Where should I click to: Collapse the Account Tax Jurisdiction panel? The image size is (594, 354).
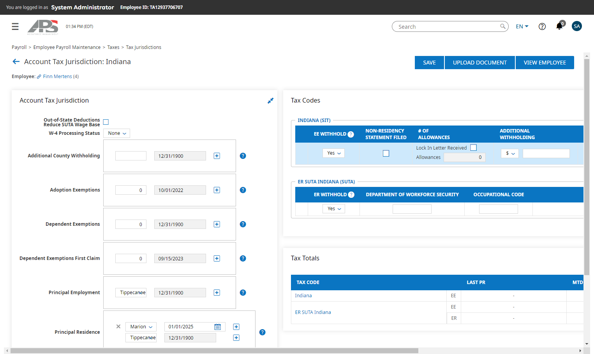coord(270,101)
